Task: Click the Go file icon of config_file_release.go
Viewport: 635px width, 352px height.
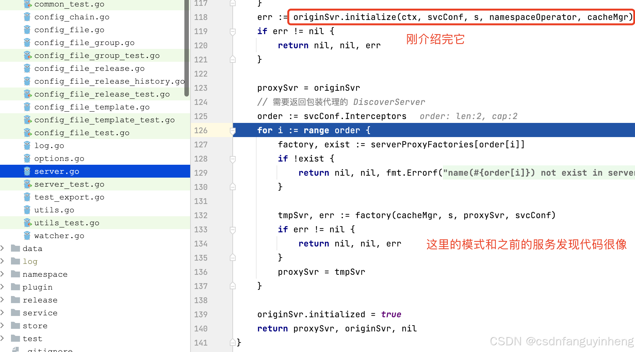Action: 27,68
